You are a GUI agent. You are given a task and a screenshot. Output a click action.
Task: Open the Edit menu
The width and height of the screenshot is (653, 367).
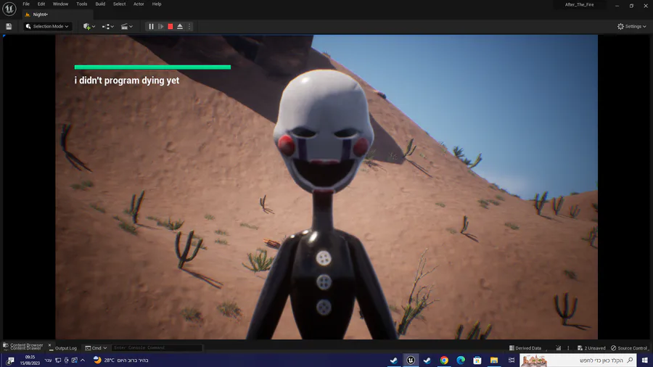(x=41, y=4)
